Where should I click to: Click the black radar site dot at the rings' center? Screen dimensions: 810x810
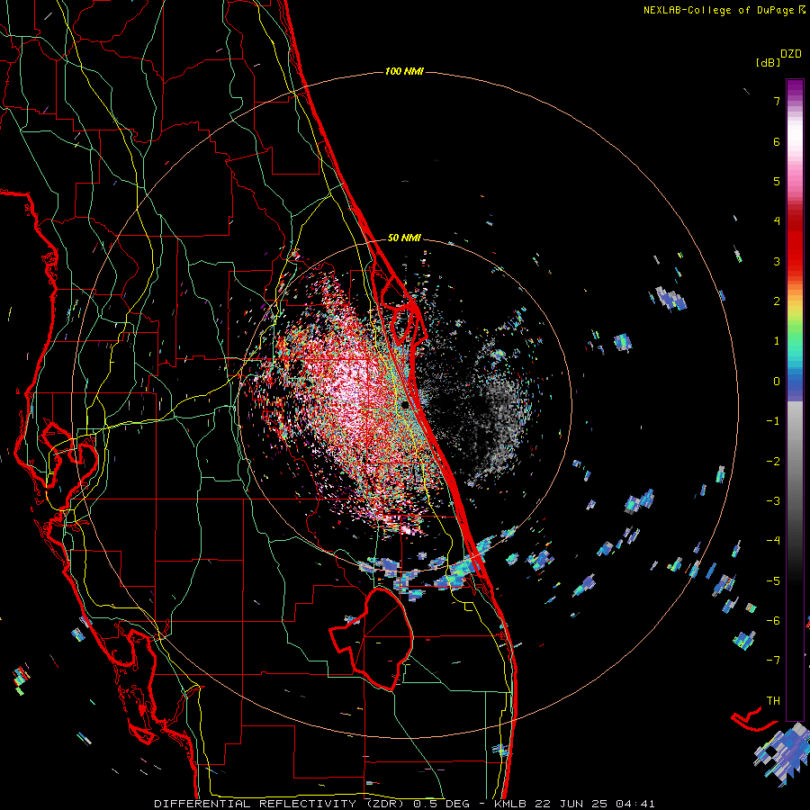(405, 406)
